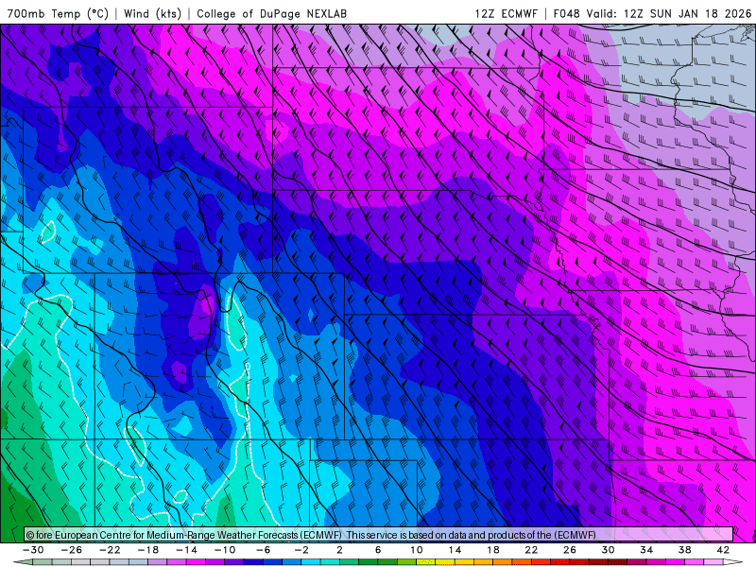The image size is (756, 567).
Task: Select the "Wind (kts)" header label
Action: (153, 13)
